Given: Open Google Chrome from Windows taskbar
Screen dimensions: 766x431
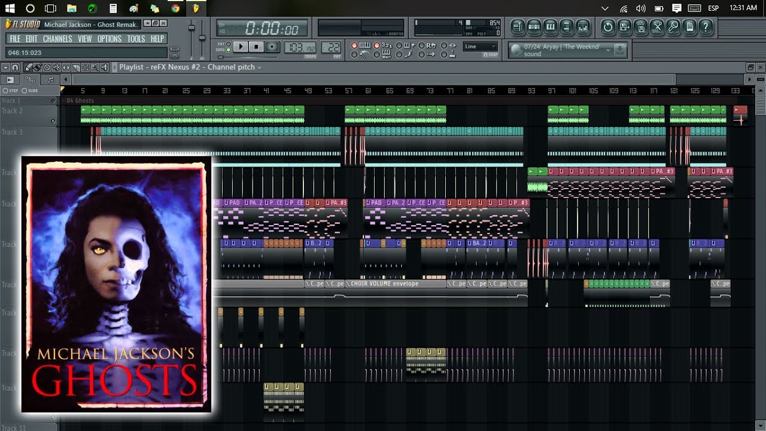Looking at the screenshot, I should pyautogui.click(x=175, y=8).
